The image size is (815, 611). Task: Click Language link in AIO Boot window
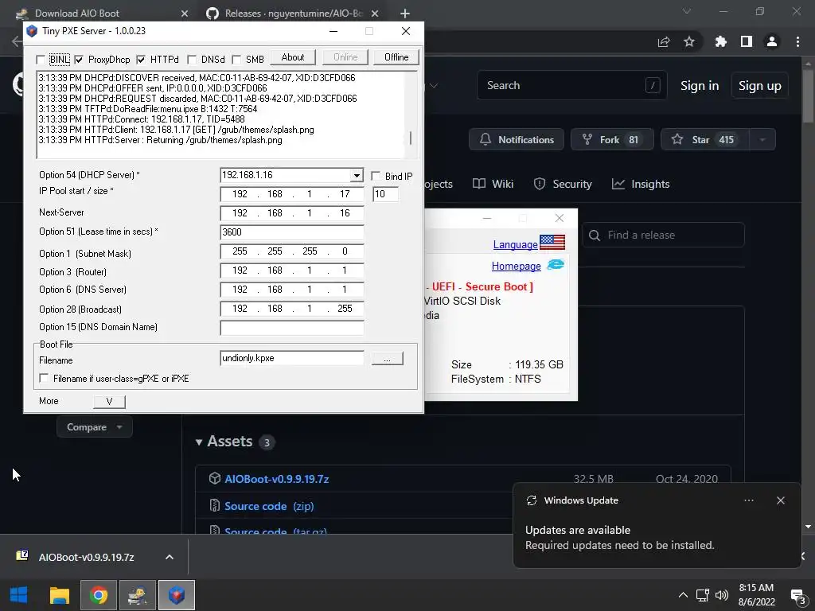point(515,244)
